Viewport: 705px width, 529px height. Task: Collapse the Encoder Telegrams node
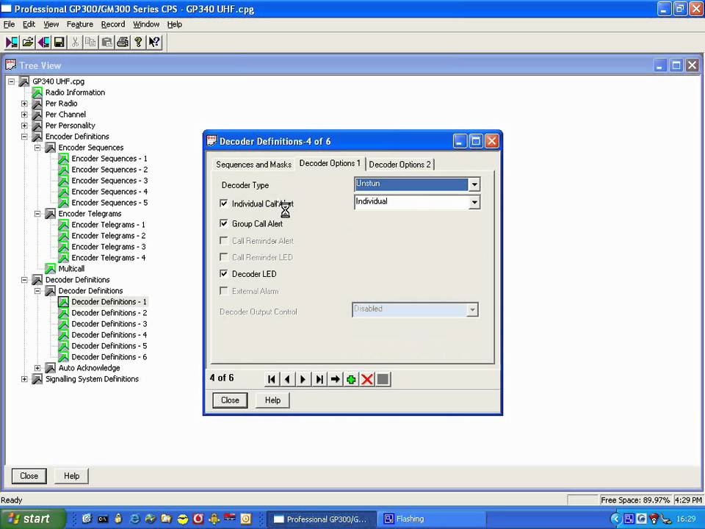pyautogui.click(x=37, y=214)
